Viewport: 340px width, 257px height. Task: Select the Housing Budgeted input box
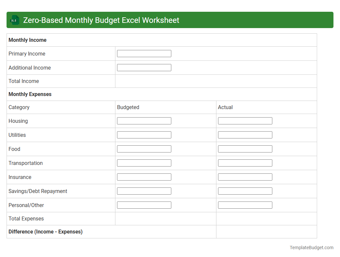click(x=144, y=120)
